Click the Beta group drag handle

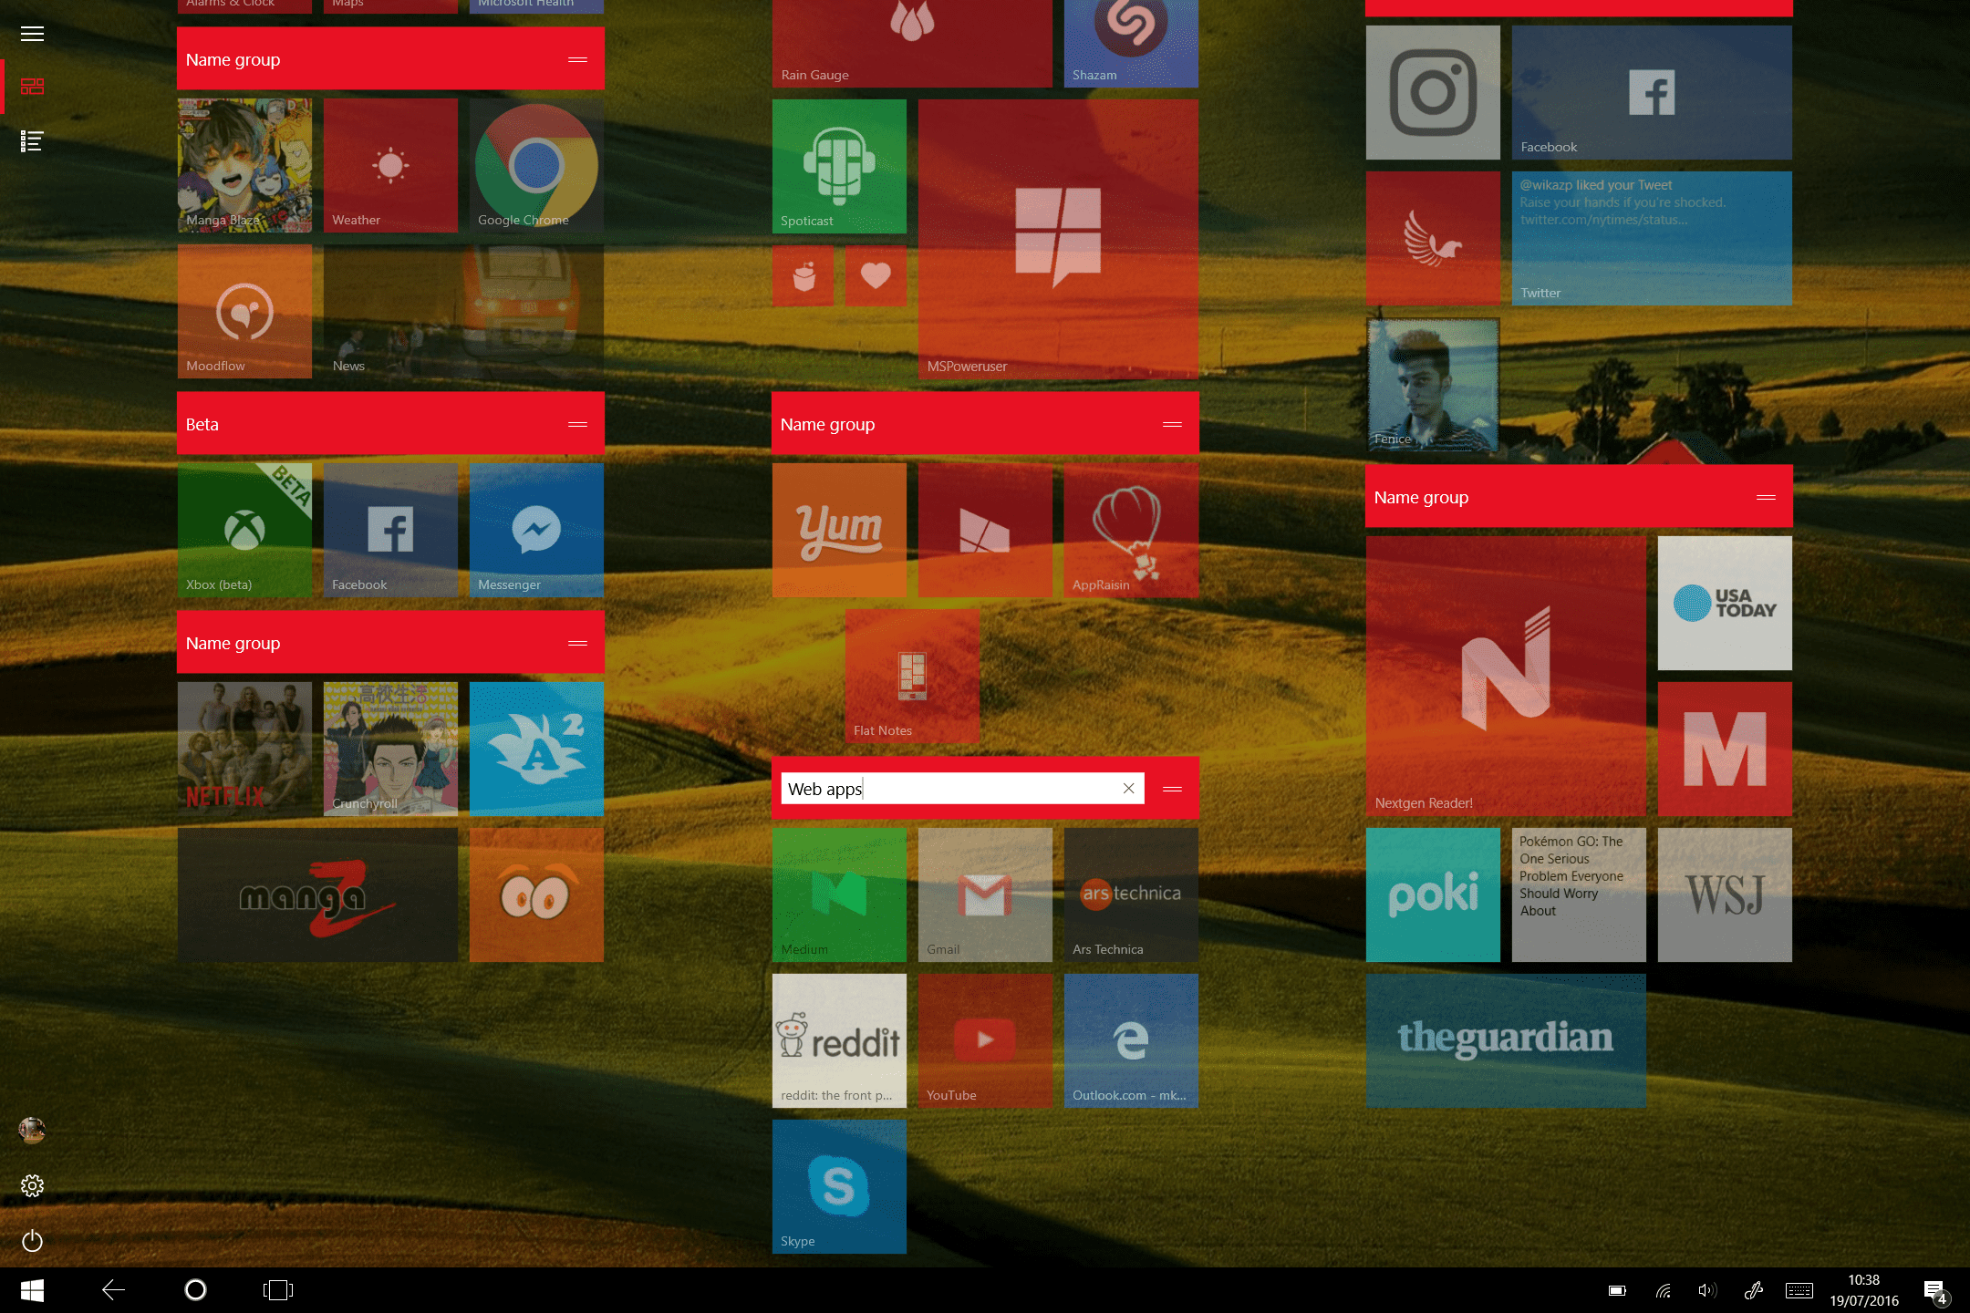tap(577, 424)
